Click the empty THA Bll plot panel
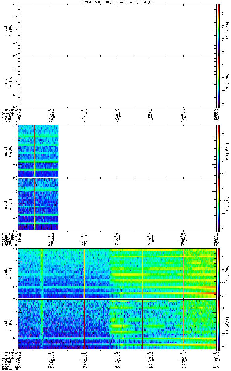Viewport: 231px width, 371px height. (x=117, y=82)
